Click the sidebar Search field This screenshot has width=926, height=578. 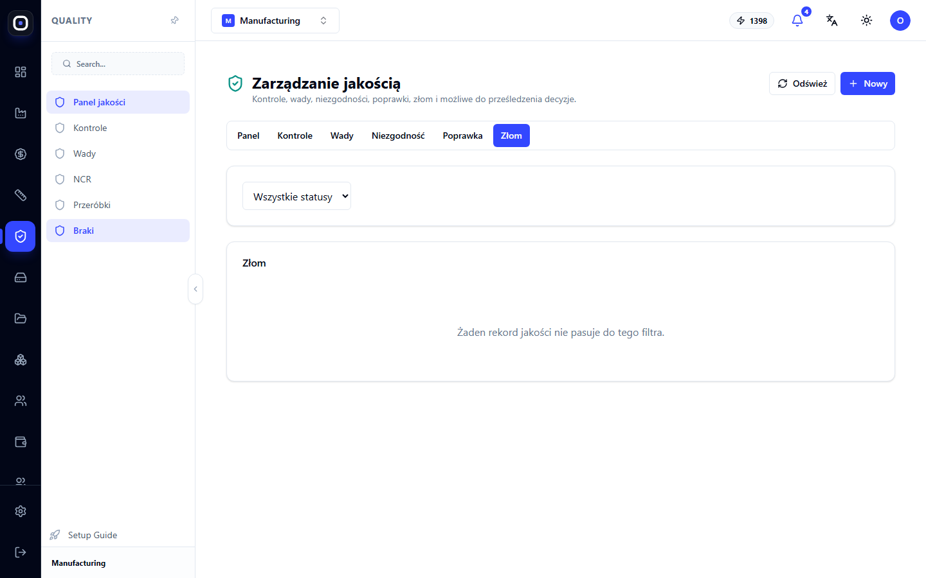coord(118,64)
